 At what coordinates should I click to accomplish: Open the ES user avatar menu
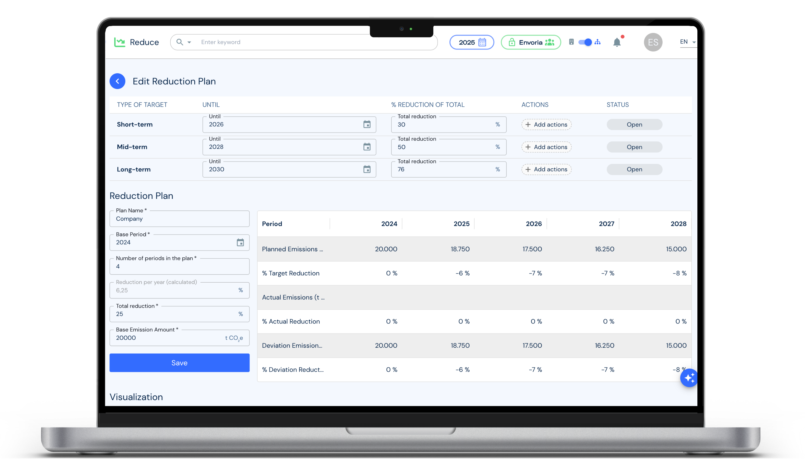tap(653, 42)
